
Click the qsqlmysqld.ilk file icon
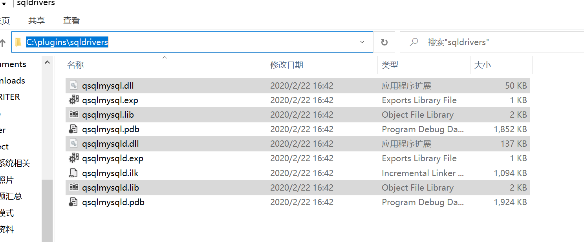73,173
